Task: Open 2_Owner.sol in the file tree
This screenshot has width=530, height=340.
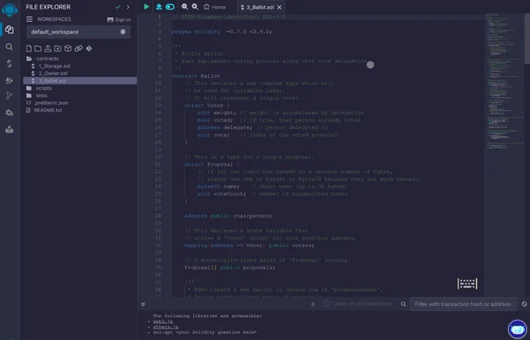Action: click(x=53, y=73)
